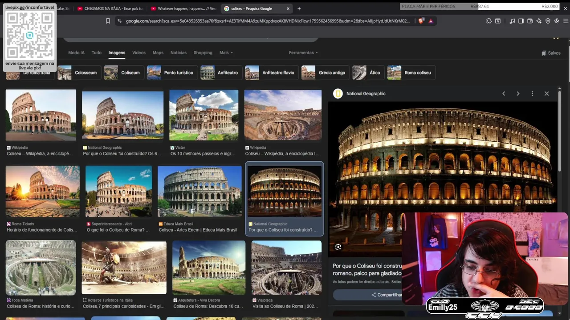This screenshot has width=570, height=320.
Task: Filter images by the Grécia antiga chip
Action: (x=325, y=72)
